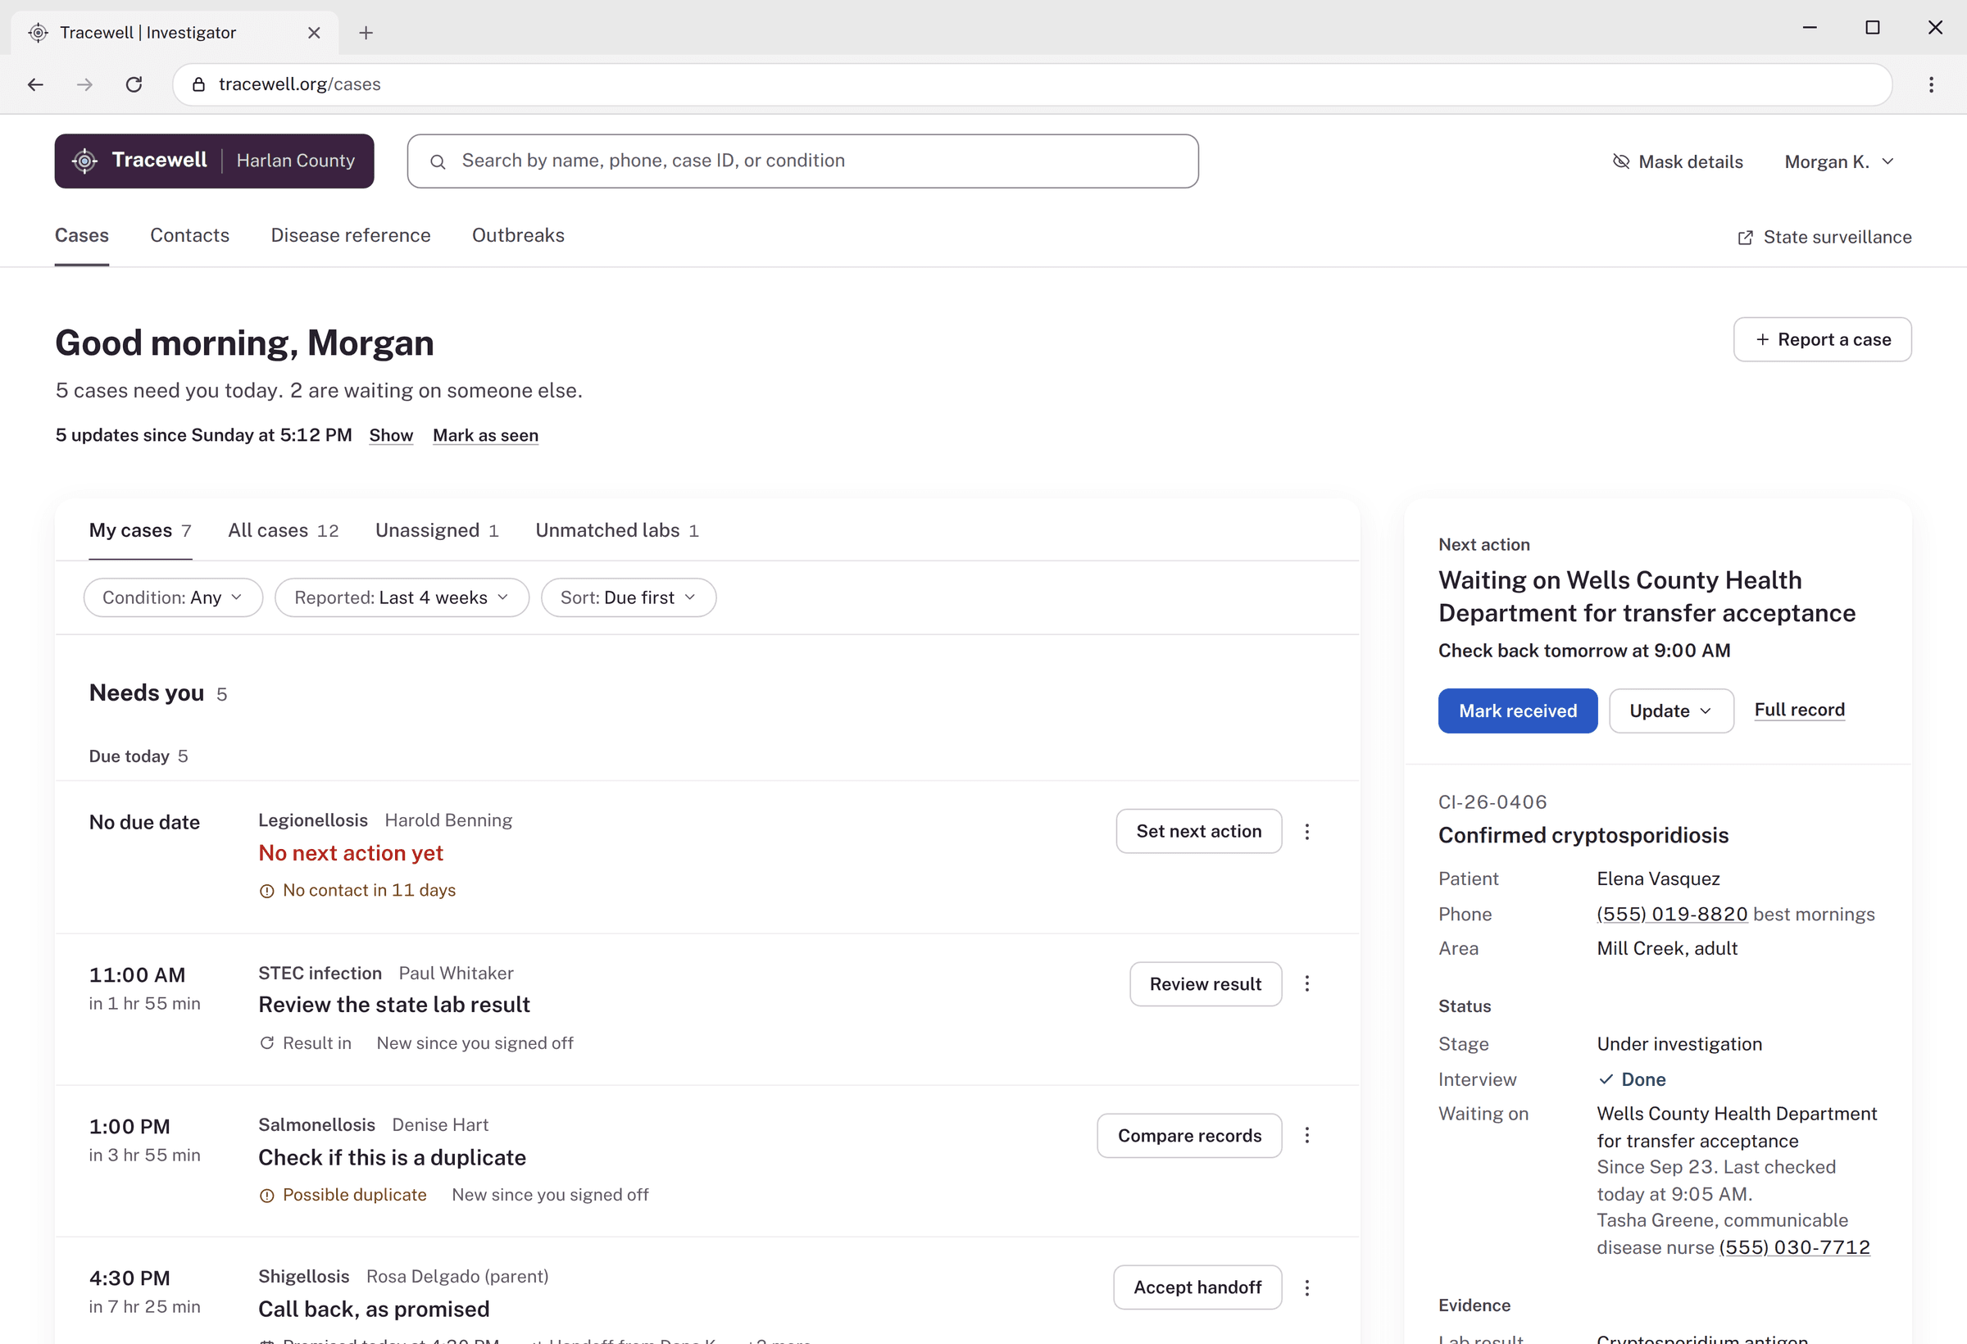Open the Unmatched labs tab

coord(617,529)
